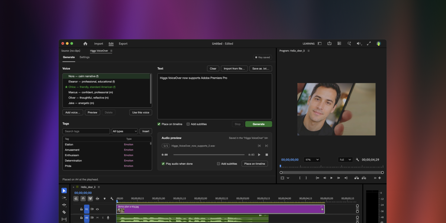Solo track A3
Screen dimensions: 446x223
[x=103, y=218]
